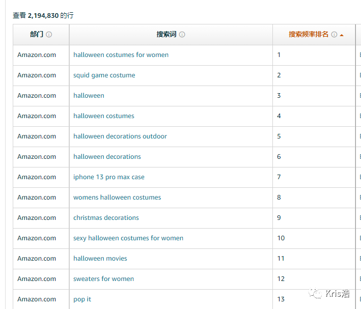Image resolution: width=361 pixels, height=309 pixels.
Task: Click rank cell showing 8
Action: pos(314,198)
